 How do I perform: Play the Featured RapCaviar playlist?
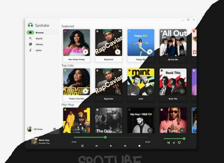click(x=118, y=52)
